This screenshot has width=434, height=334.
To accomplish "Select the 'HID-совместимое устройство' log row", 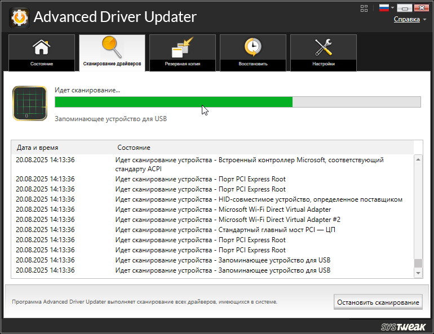I will tap(212, 199).
